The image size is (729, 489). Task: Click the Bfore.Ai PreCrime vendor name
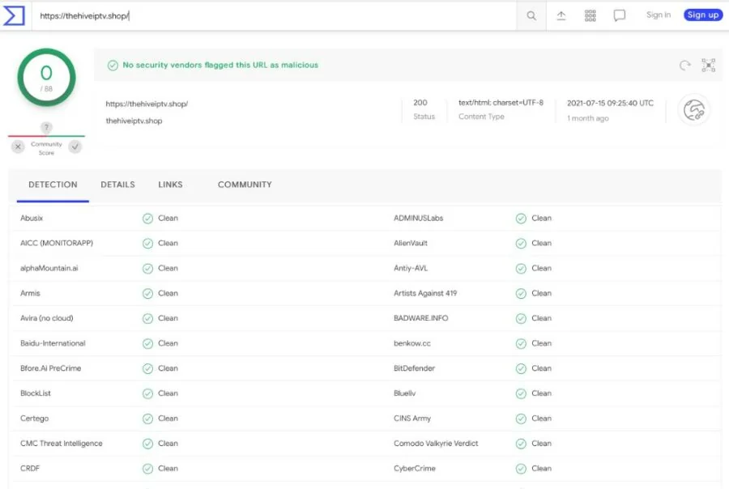click(x=51, y=368)
